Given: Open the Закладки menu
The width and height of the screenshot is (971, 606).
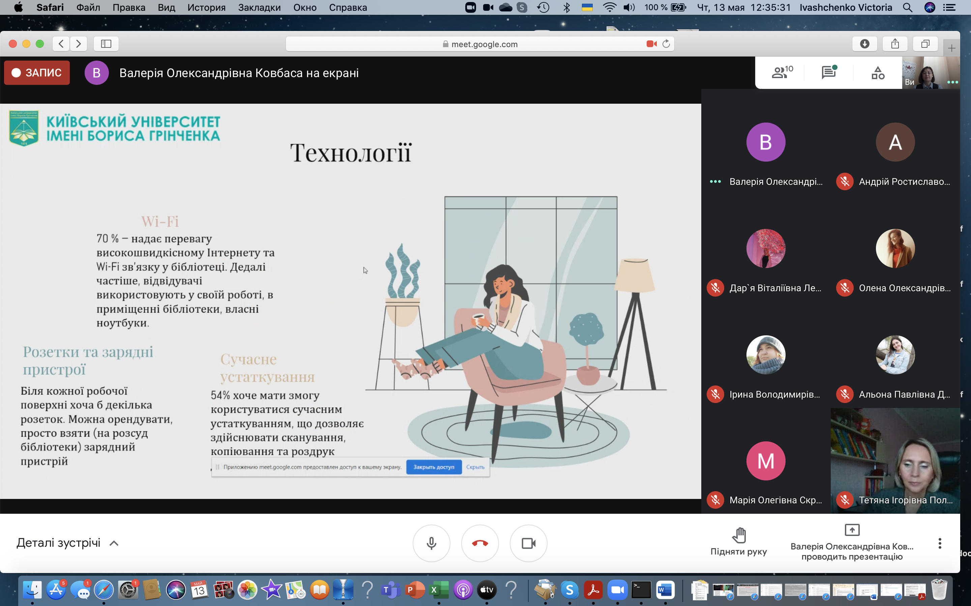Looking at the screenshot, I should click(x=259, y=8).
